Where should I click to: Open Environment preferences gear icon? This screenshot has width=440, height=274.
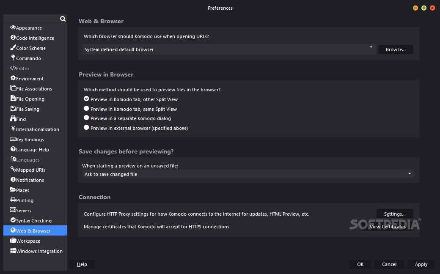pos(13,78)
